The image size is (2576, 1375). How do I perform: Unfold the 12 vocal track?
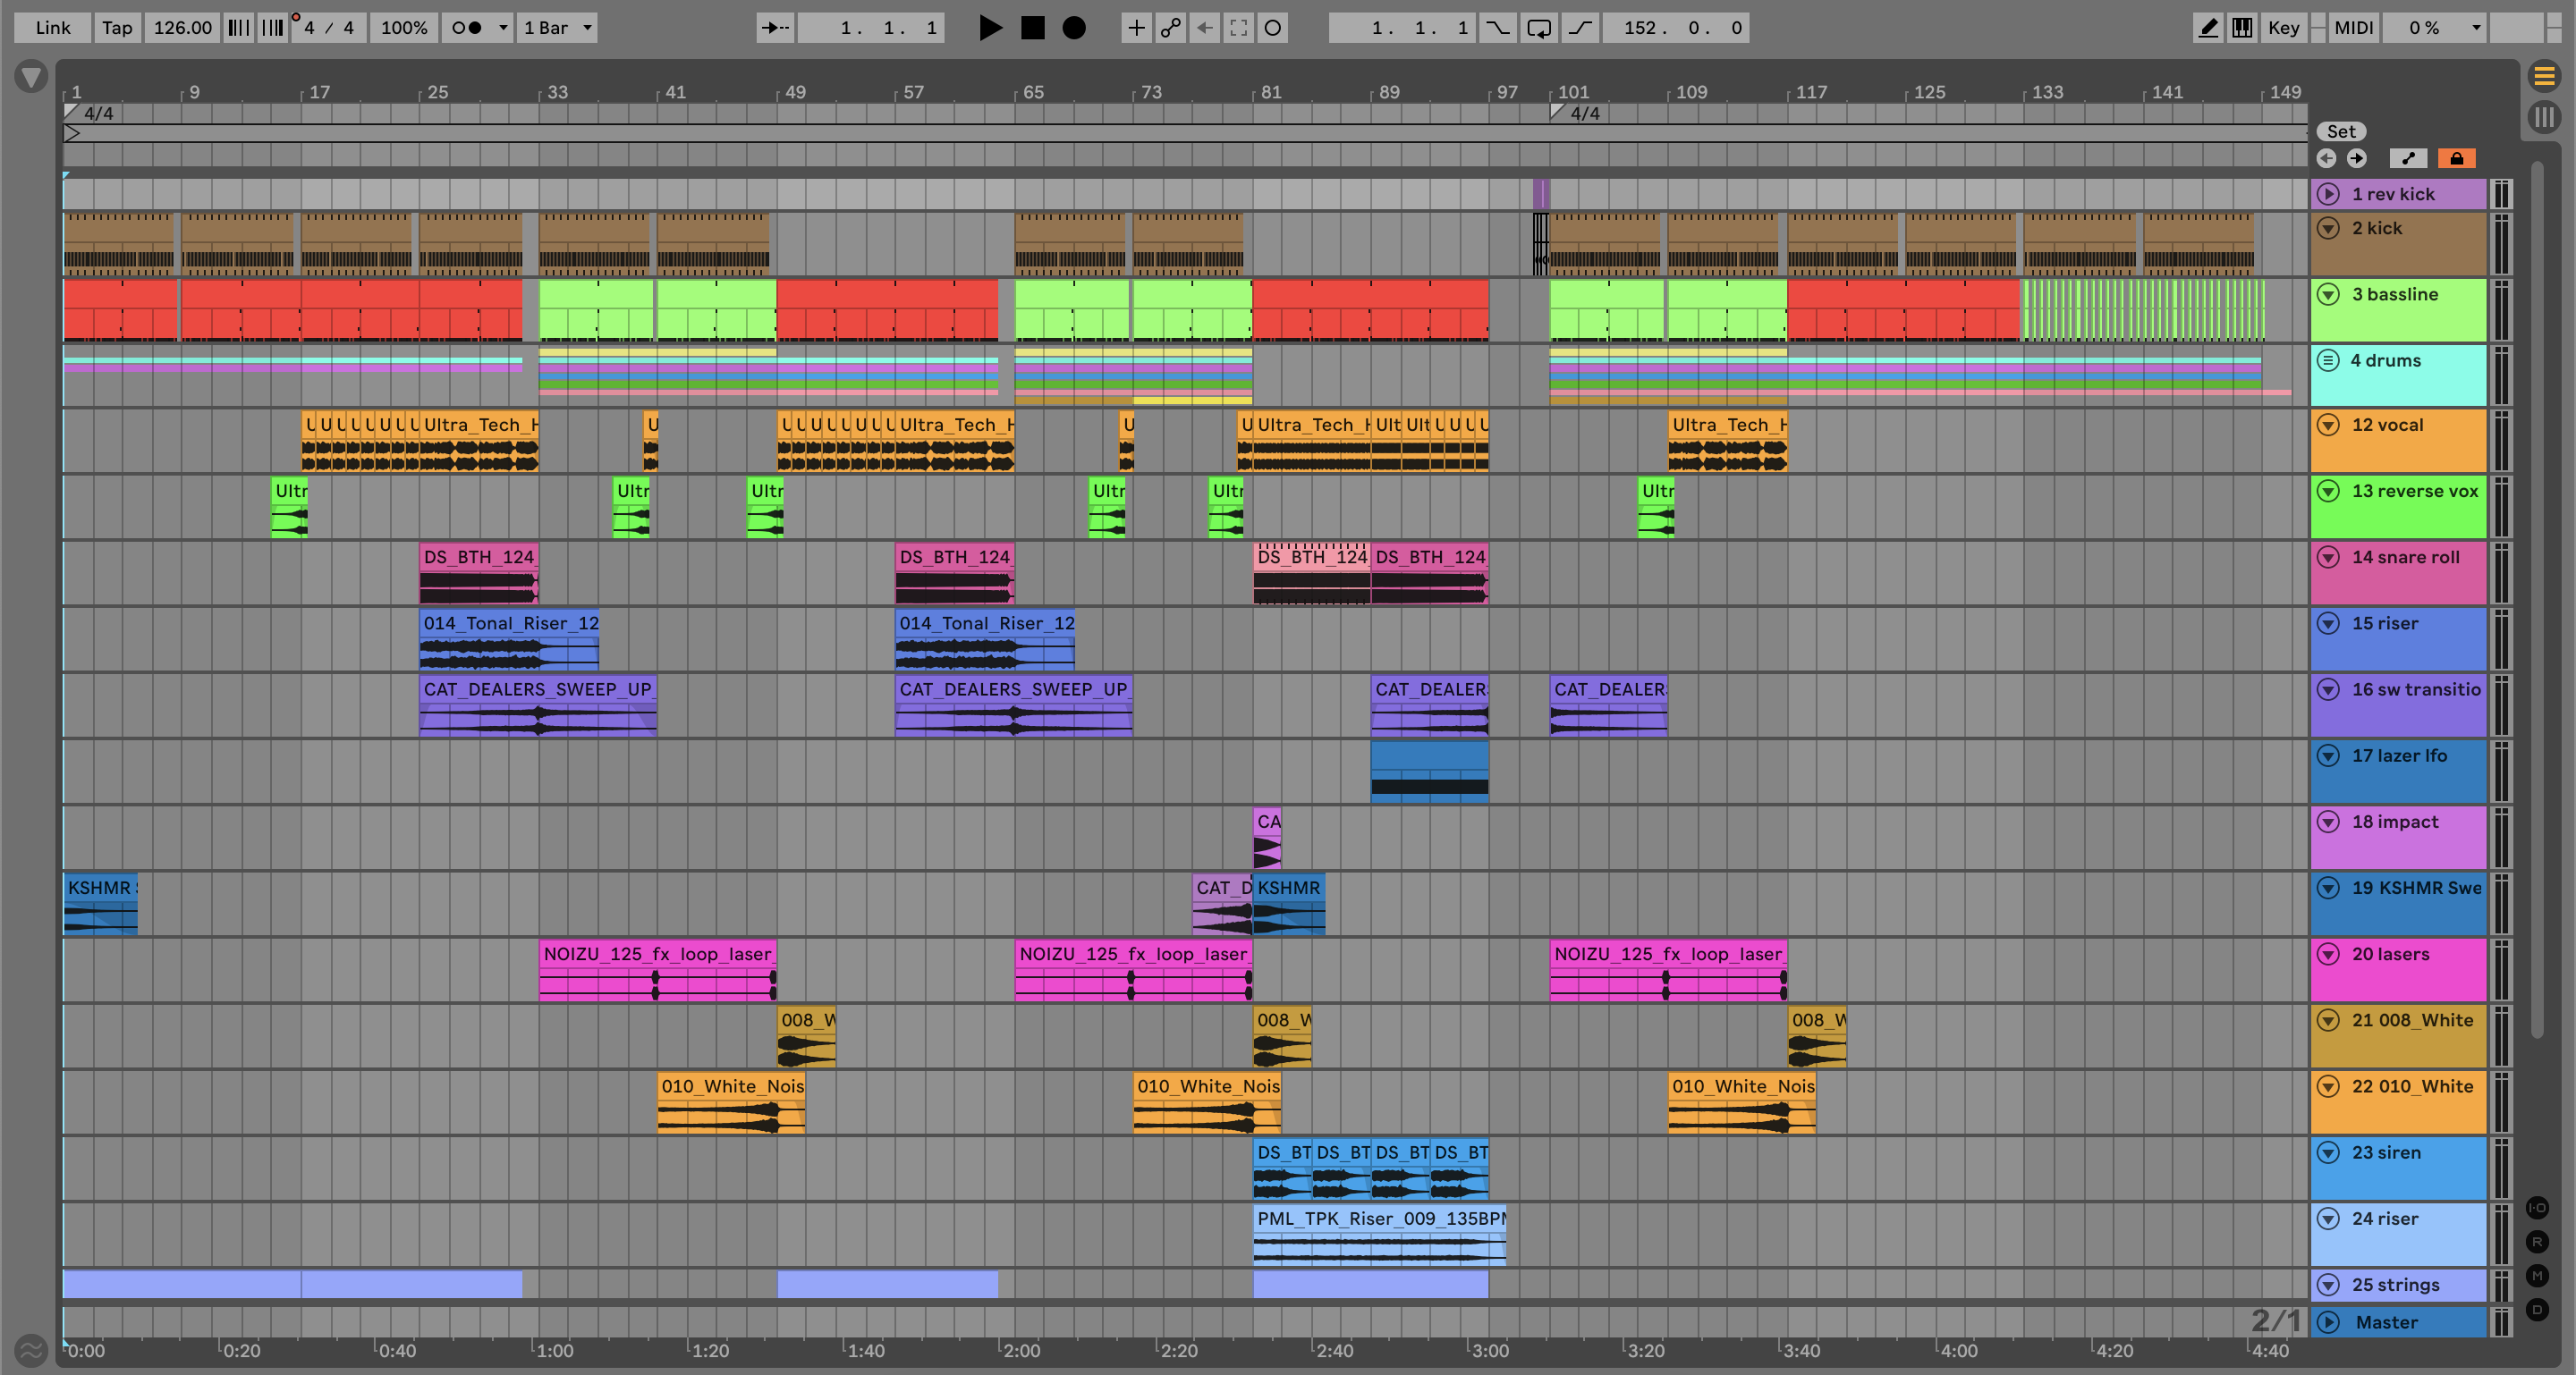point(2328,425)
